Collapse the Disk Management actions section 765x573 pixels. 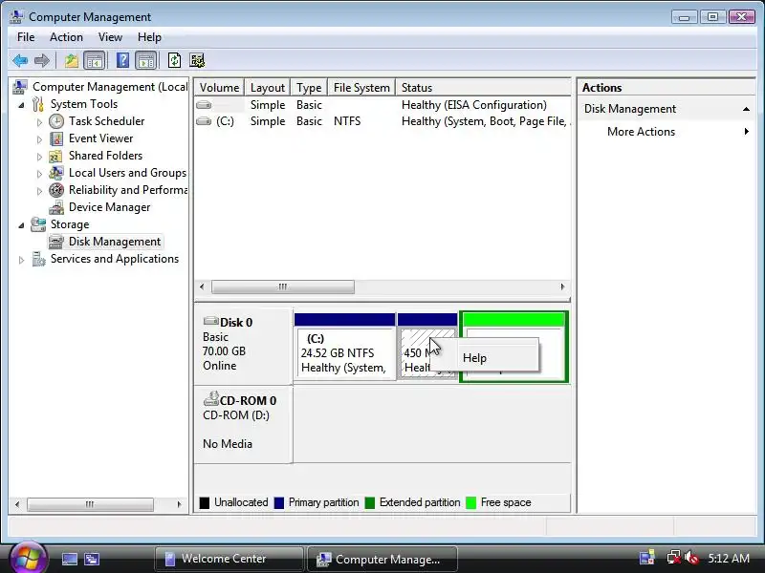[x=746, y=109]
